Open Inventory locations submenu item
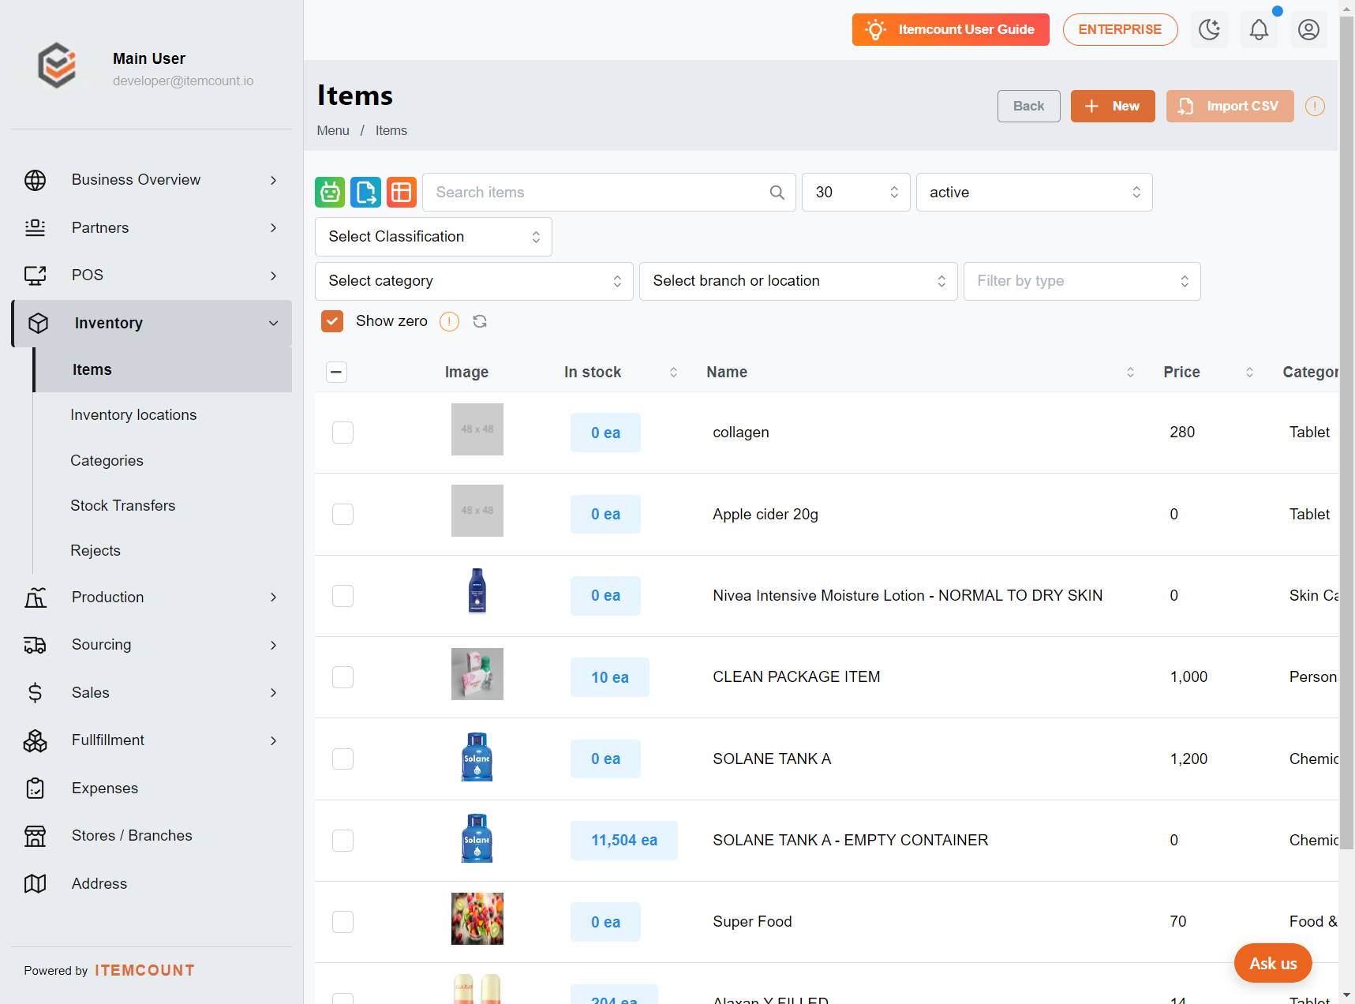The height and width of the screenshot is (1004, 1355). click(x=133, y=415)
